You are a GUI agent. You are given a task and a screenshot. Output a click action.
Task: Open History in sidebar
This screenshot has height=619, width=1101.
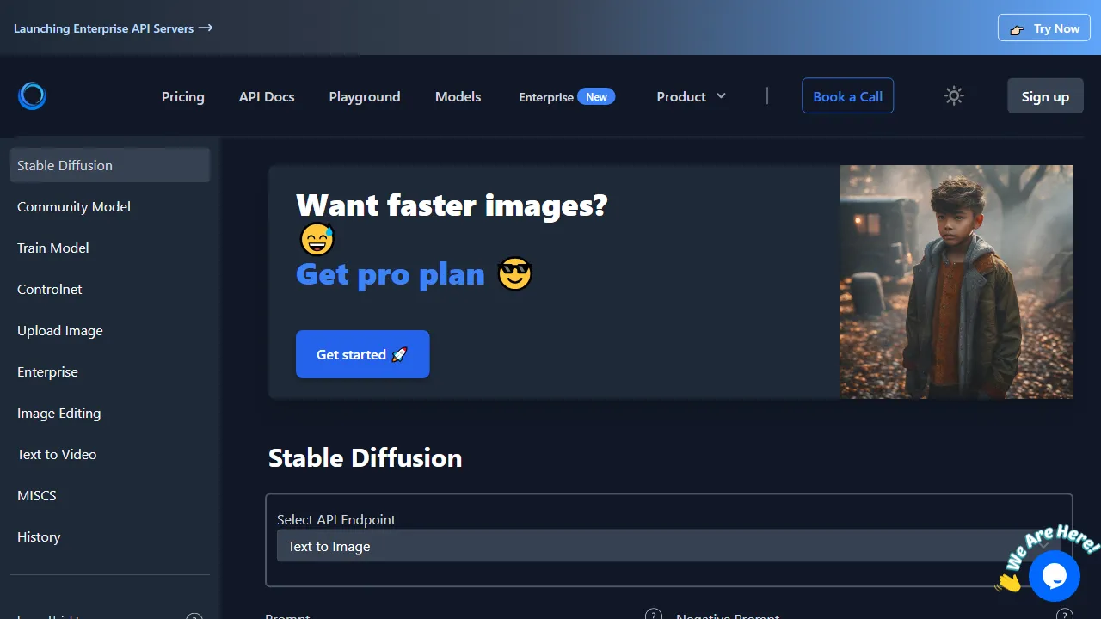click(110, 536)
